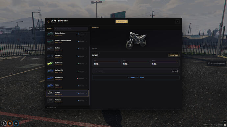Expand the Buffalo EVX row chevron
Screen dimensions: 227x127
pyautogui.click(x=86, y=79)
